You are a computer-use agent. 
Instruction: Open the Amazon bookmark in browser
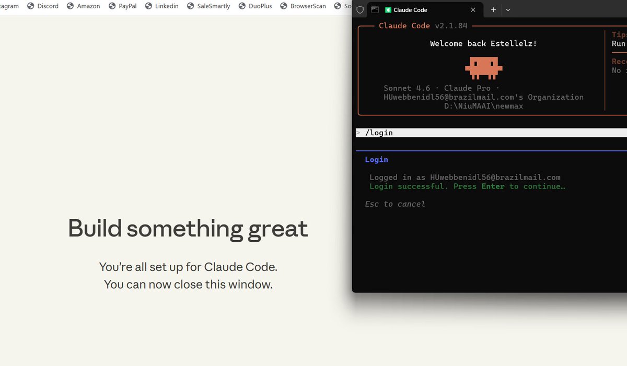pyautogui.click(x=83, y=6)
